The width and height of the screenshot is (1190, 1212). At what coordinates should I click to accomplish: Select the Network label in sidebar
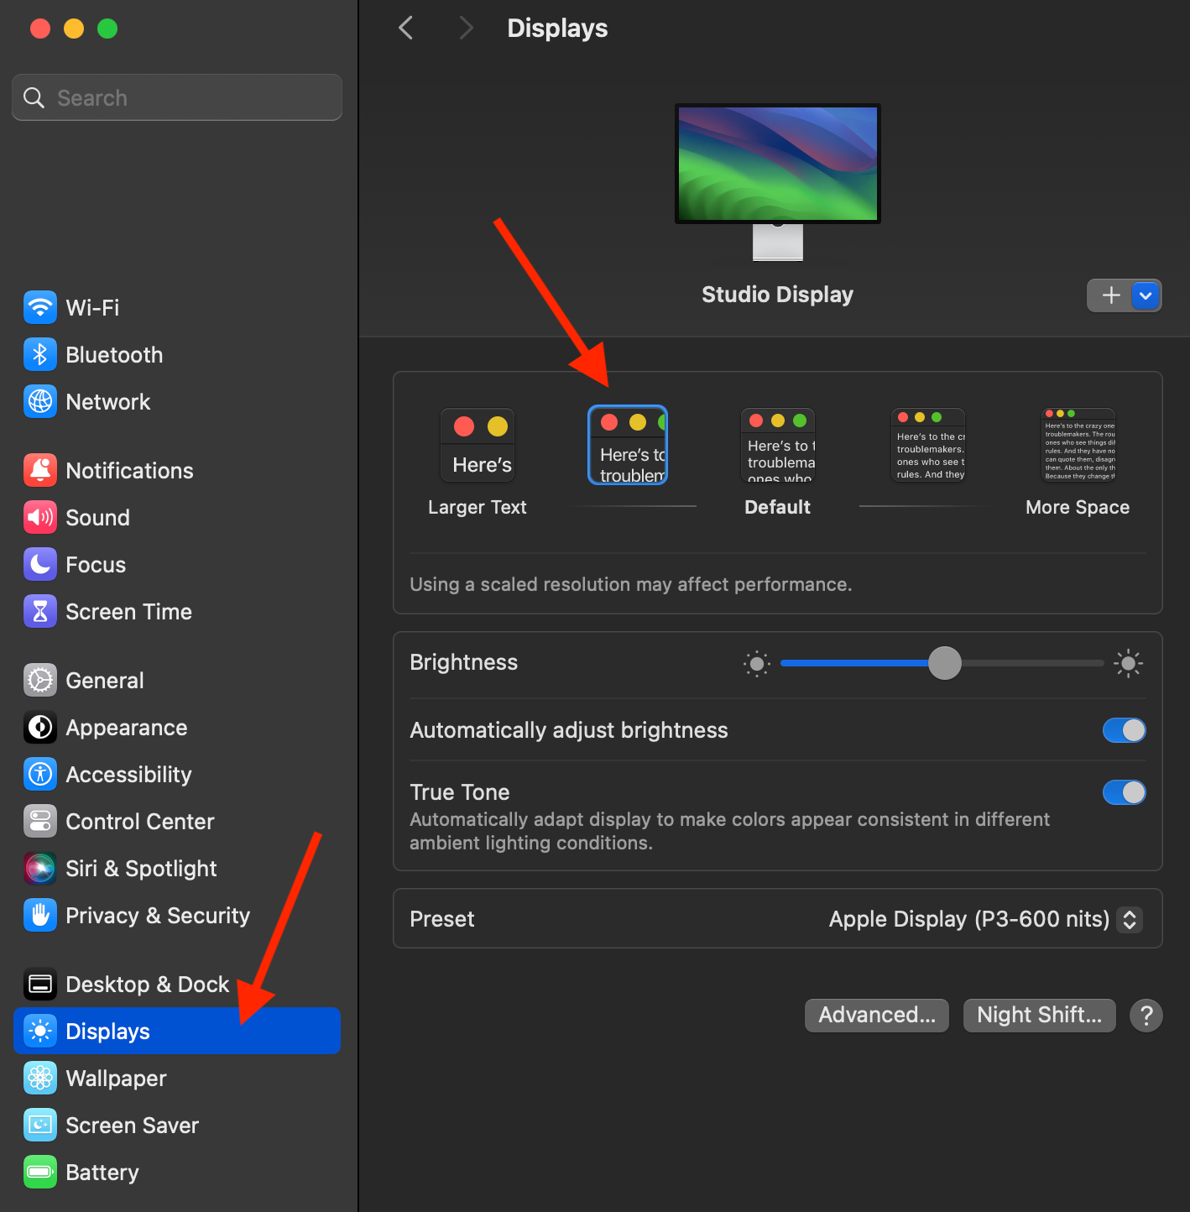click(x=108, y=401)
